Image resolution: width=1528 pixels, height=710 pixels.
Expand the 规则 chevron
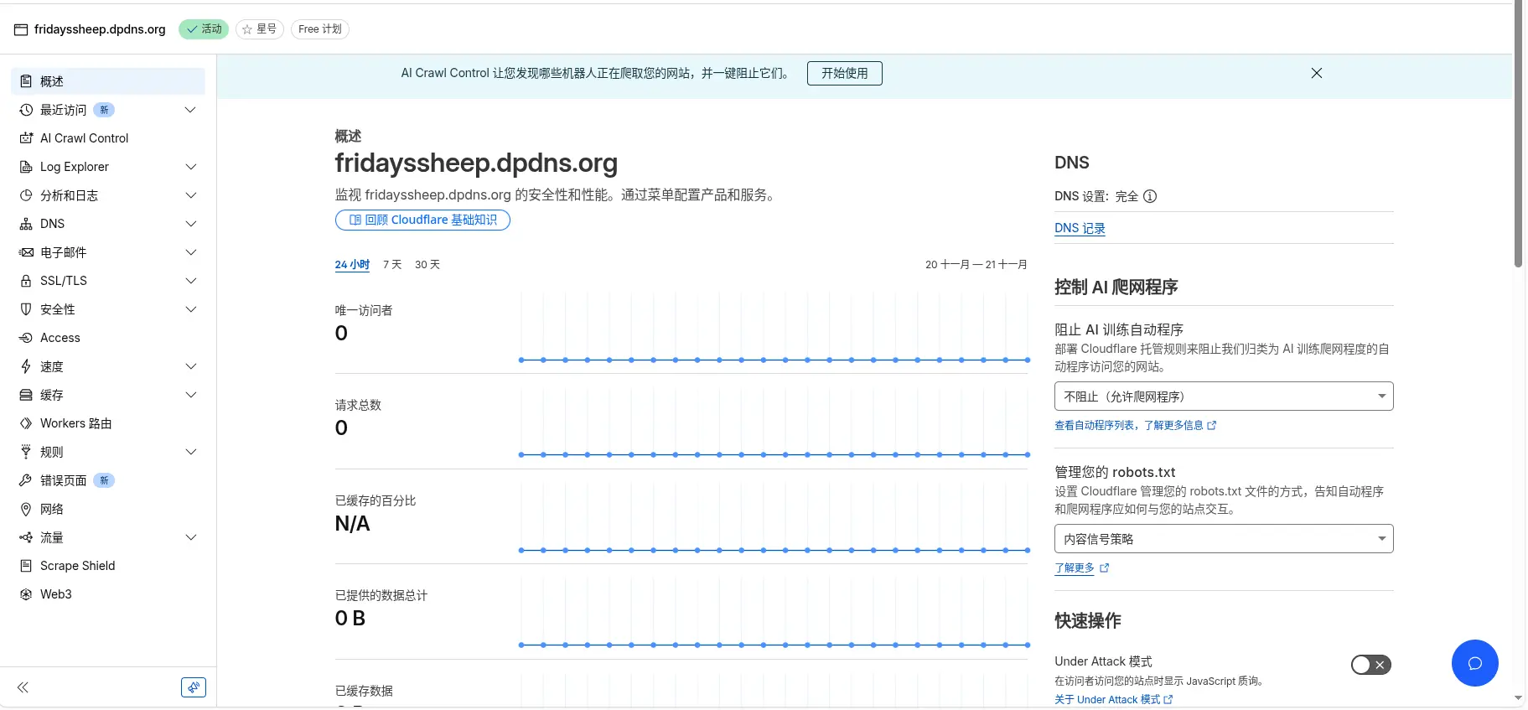(190, 452)
